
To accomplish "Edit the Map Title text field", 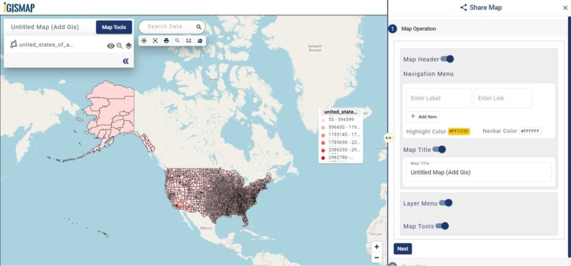I will click(479, 173).
